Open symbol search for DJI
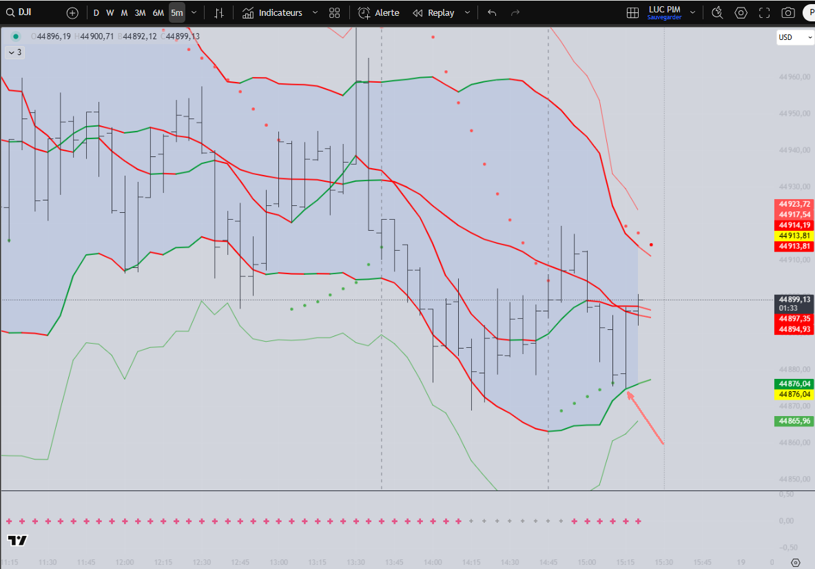Screen dimensions: 815x569 19,12
